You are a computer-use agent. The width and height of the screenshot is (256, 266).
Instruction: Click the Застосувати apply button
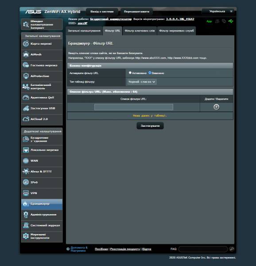click(x=150, y=126)
